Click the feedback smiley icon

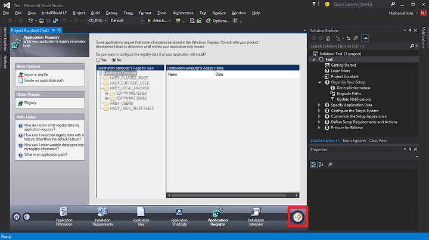click(x=327, y=4)
